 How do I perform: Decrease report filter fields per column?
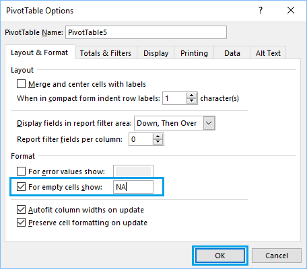158,142
